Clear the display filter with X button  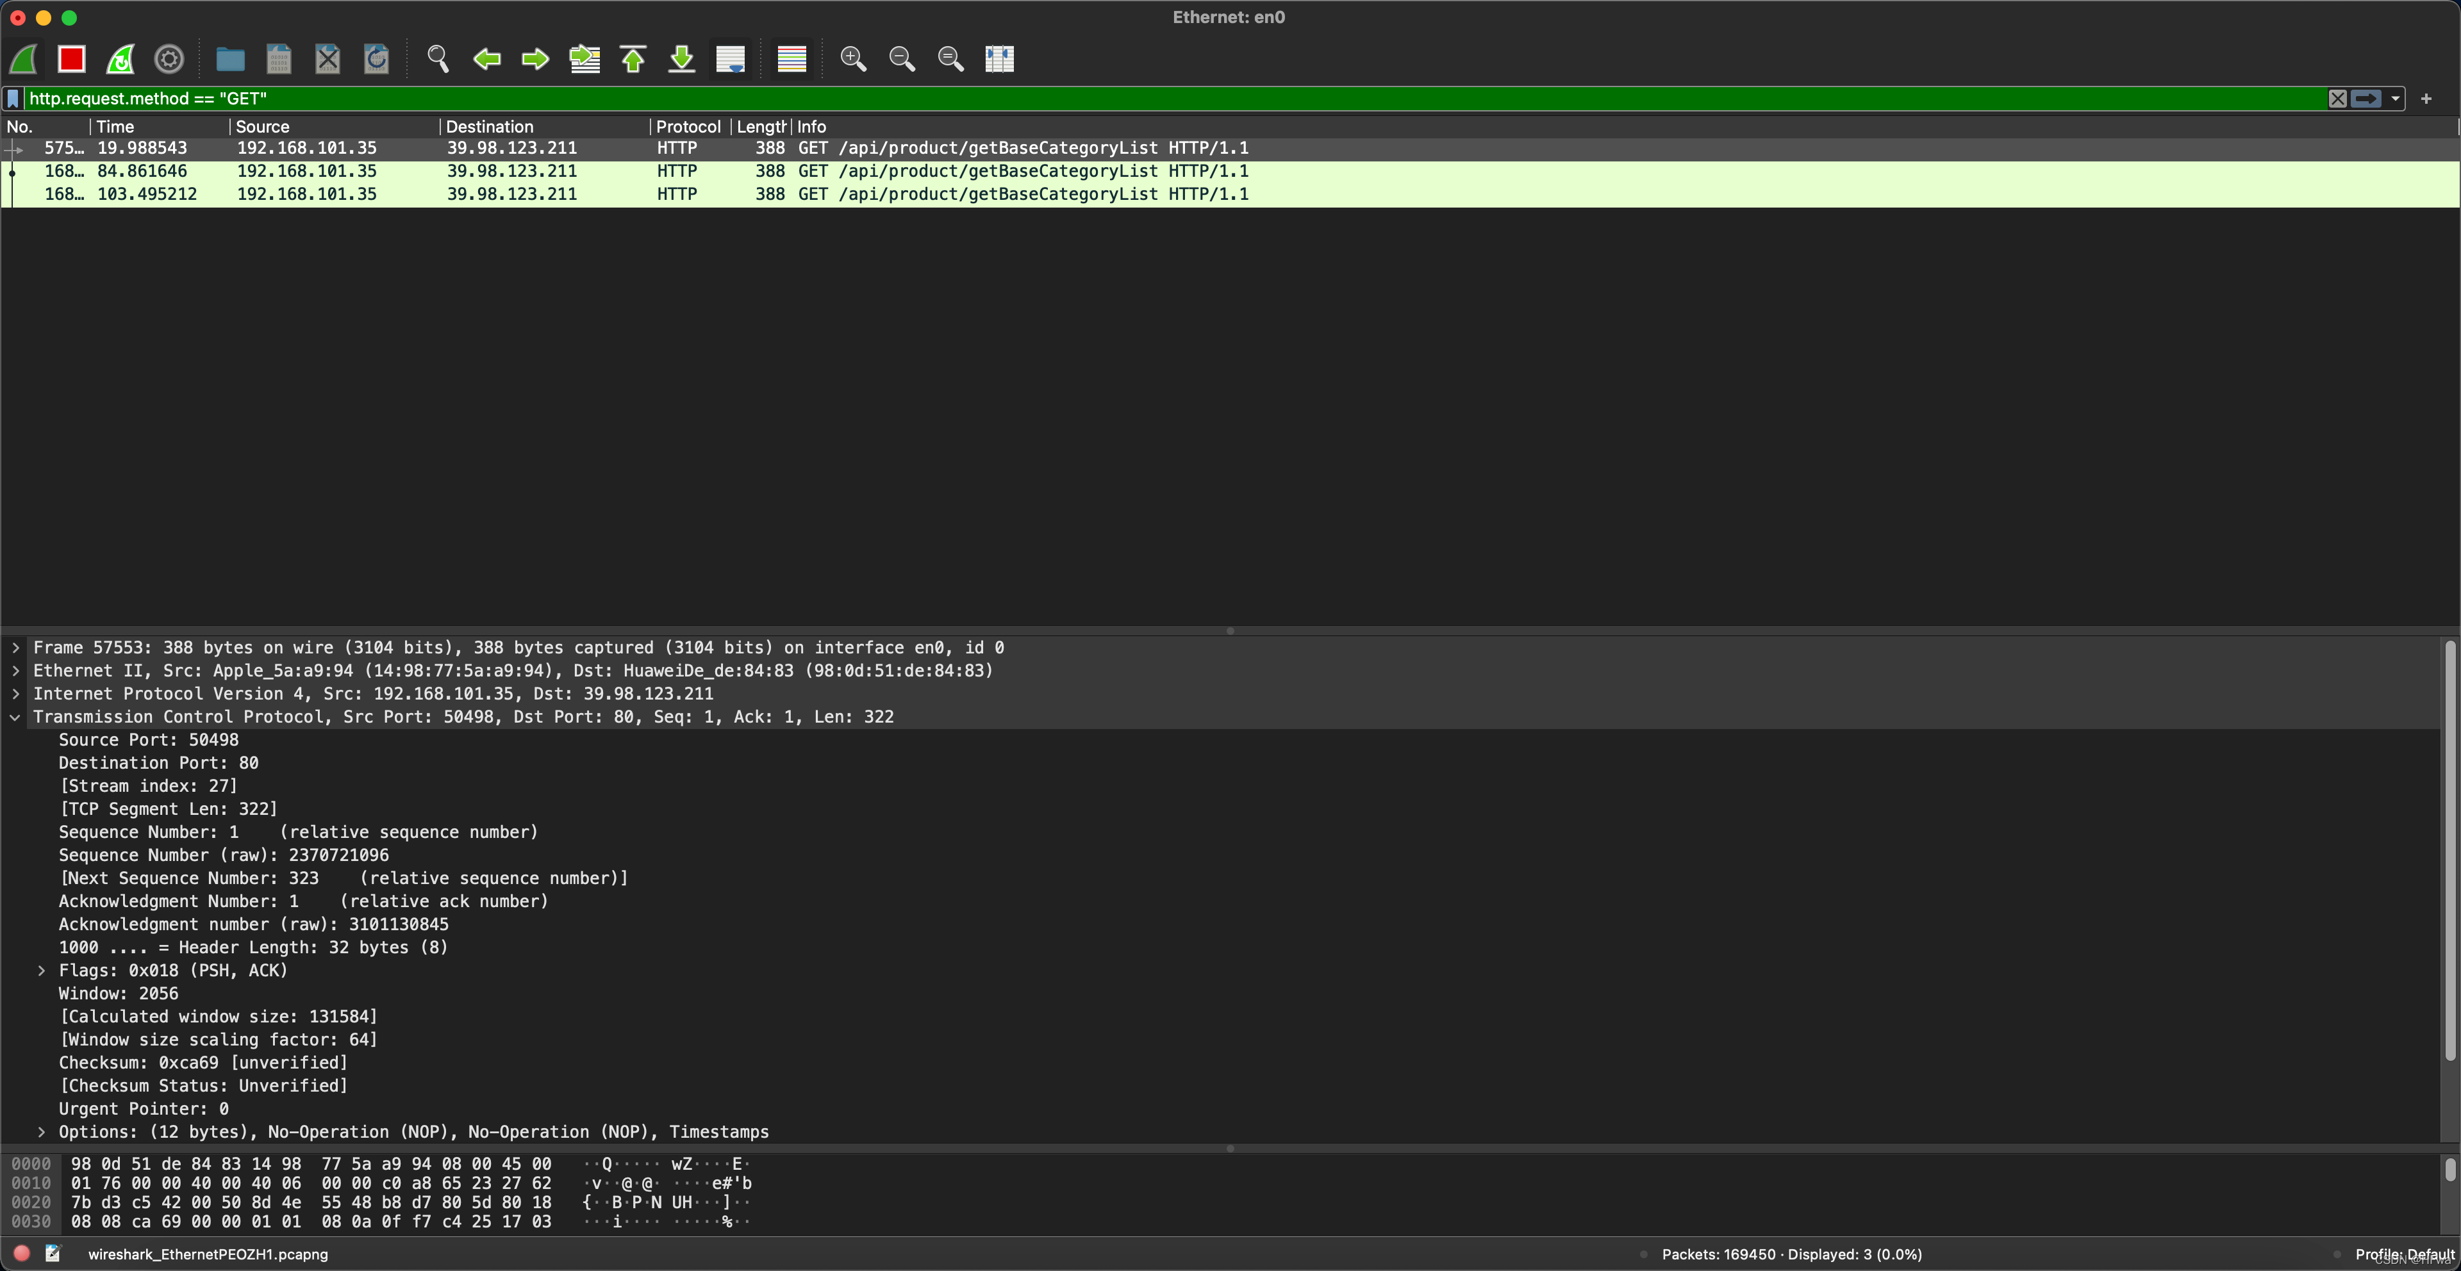(x=2337, y=99)
